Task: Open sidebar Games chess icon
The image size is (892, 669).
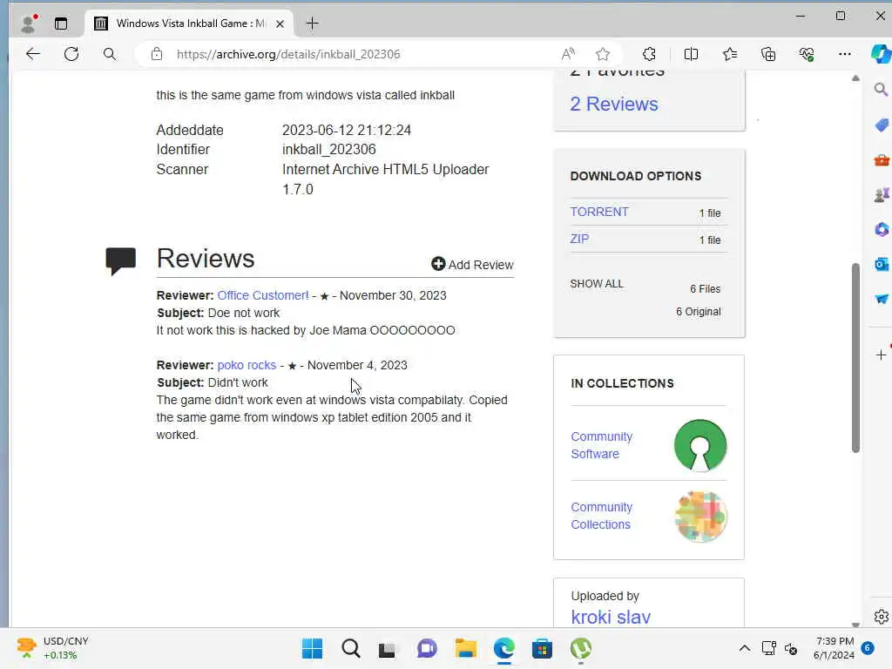Action: [x=882, y=195]
